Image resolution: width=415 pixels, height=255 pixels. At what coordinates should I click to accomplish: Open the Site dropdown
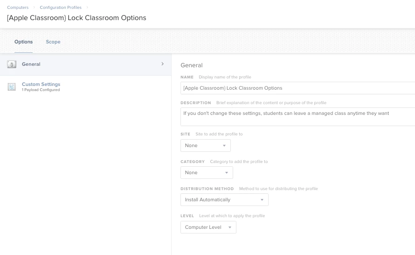click(205, 145)
